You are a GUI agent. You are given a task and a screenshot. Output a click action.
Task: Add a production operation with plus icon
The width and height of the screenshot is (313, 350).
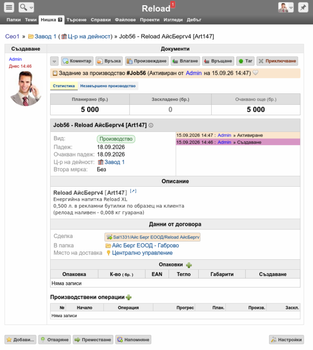point(129,297)
